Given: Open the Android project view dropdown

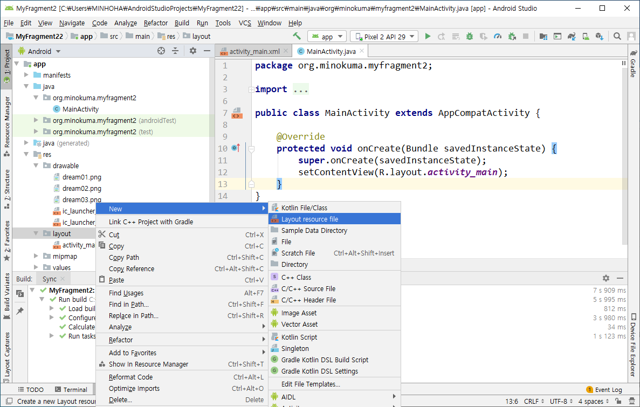Looking at the screenshot, I should point(39,51).
